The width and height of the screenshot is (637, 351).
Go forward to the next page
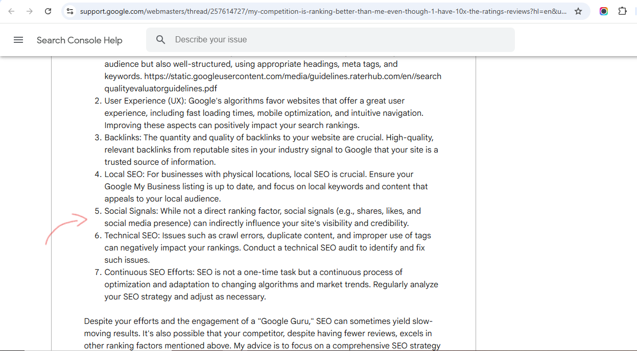point(30,11)
